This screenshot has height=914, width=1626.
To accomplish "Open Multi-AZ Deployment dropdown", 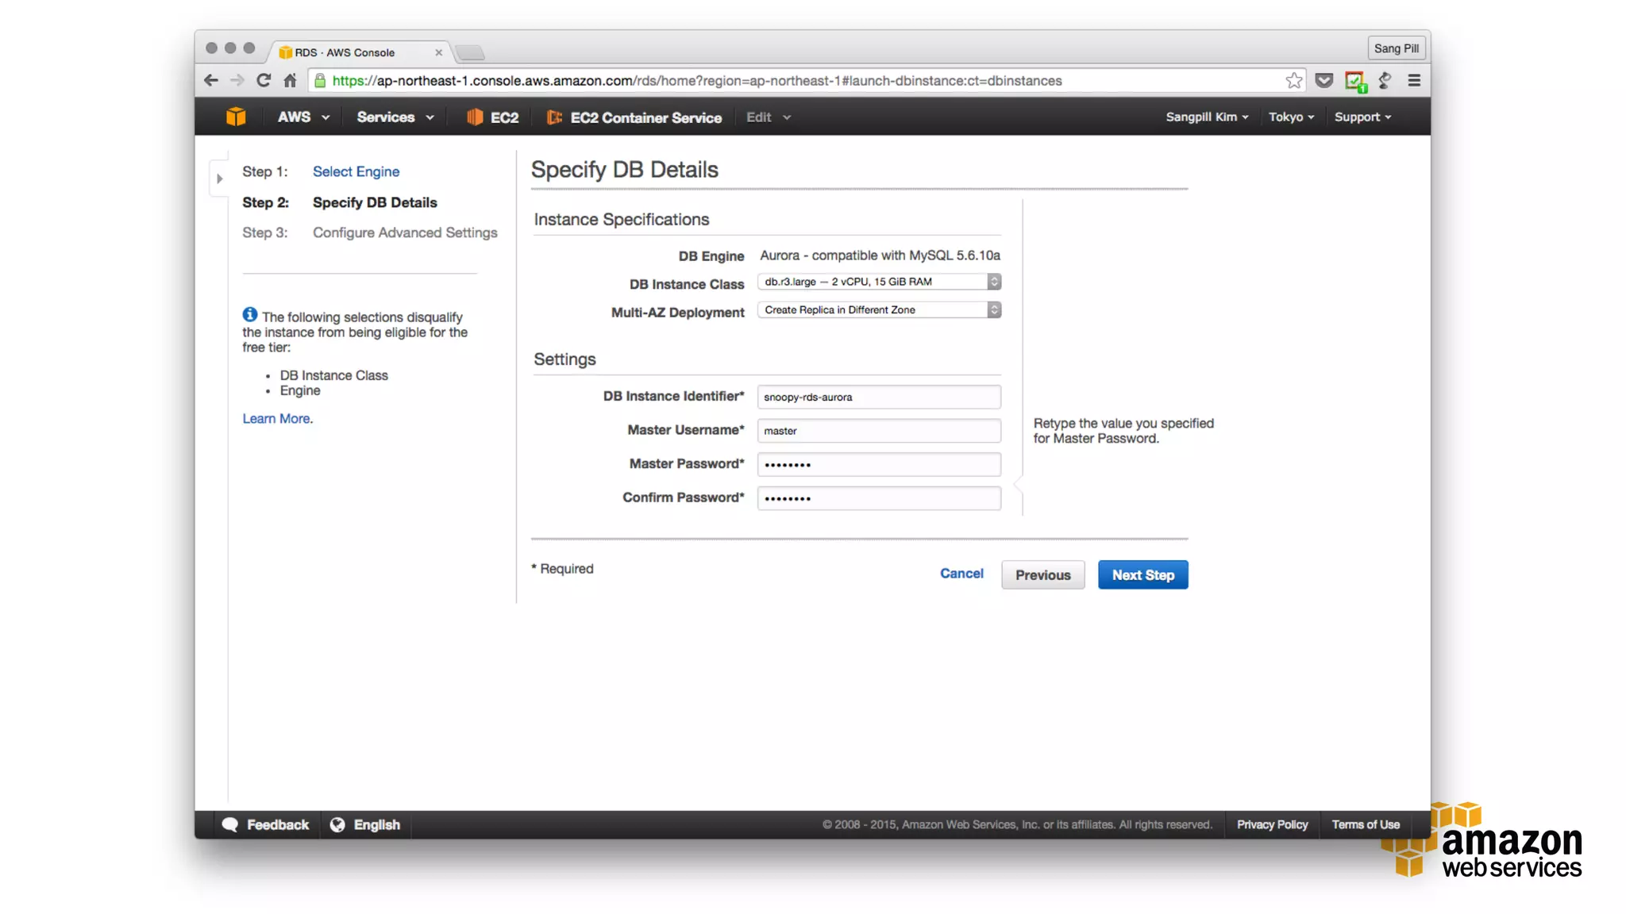I will [878, 310].
